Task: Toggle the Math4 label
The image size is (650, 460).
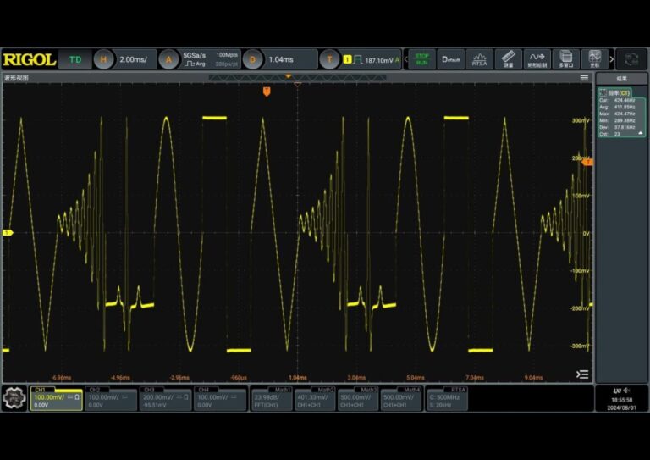Action: 411,390
